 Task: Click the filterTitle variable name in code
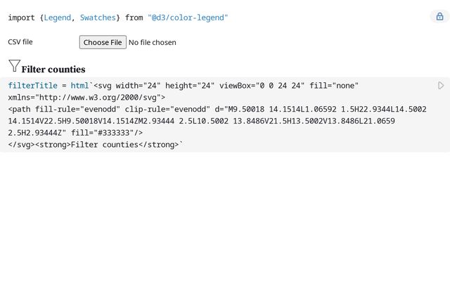pyautogui.click(x=32, y=85)
